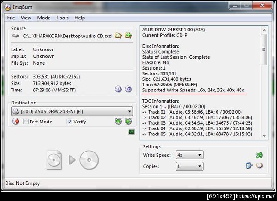Click the 'Disc Not Empty' status bar text
This screenshot has width=277, height=201.
tap(23, 183)
